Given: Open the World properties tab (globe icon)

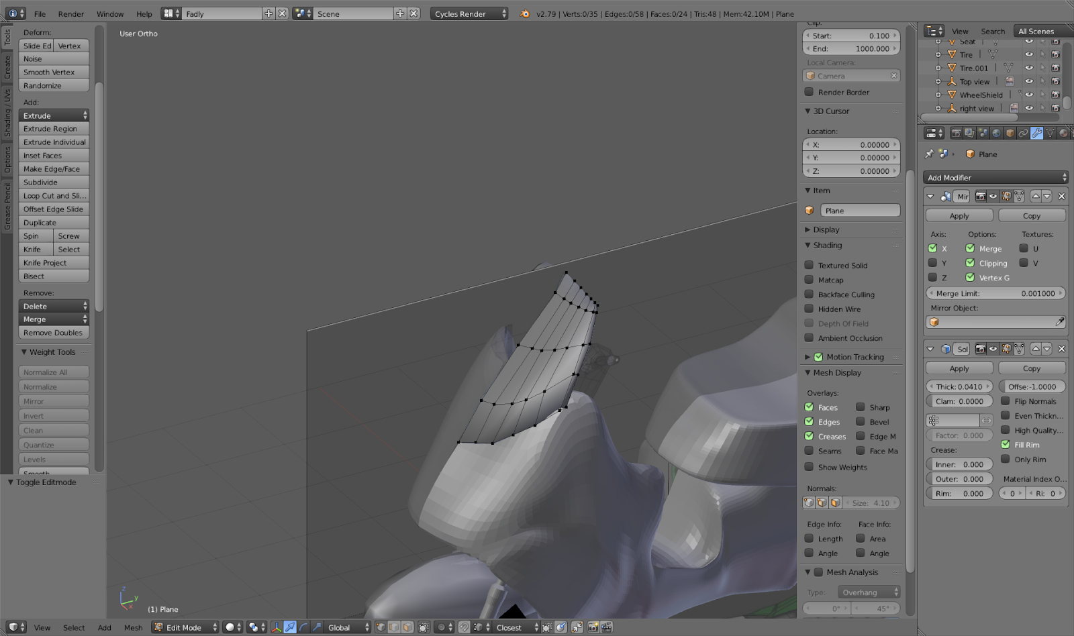Looking at the screenshot, I should [997, 133].
